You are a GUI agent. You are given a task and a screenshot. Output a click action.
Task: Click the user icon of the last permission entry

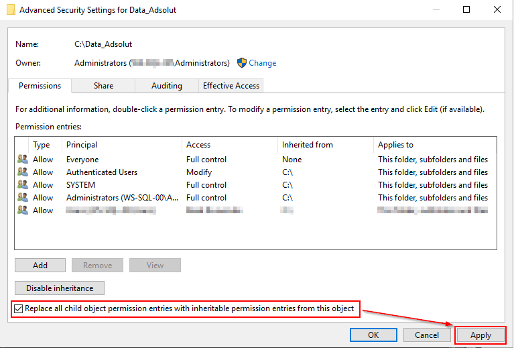(23, 211)
